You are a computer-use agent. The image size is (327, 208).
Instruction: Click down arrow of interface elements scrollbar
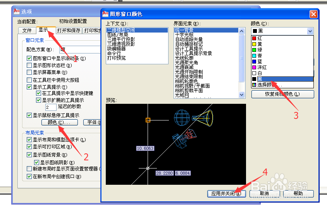coord(241,95)
